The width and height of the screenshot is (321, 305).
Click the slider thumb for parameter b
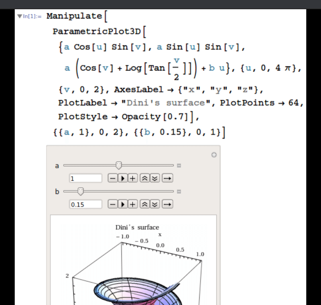pos(81,191)
